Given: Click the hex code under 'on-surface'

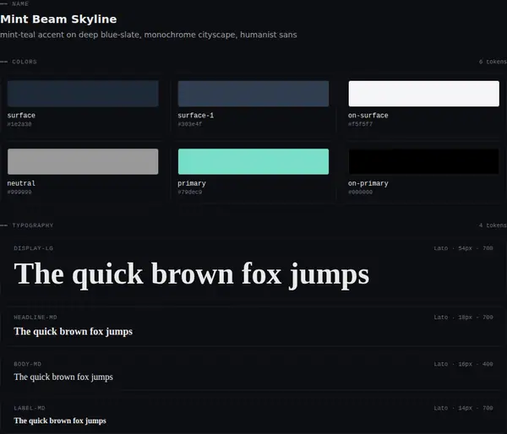Looking at the screenshot, I should pyautogui.click(x=360, y=124).
